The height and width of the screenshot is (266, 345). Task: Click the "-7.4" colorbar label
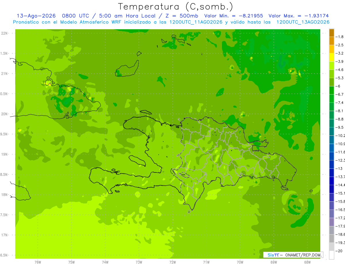pos(340,103)
